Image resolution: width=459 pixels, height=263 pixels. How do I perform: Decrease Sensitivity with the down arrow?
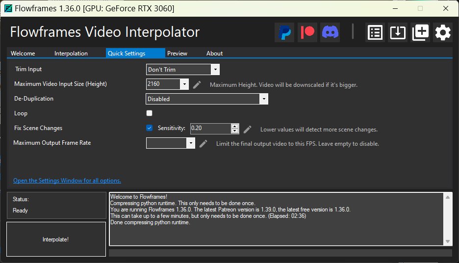tap(235, 131)
